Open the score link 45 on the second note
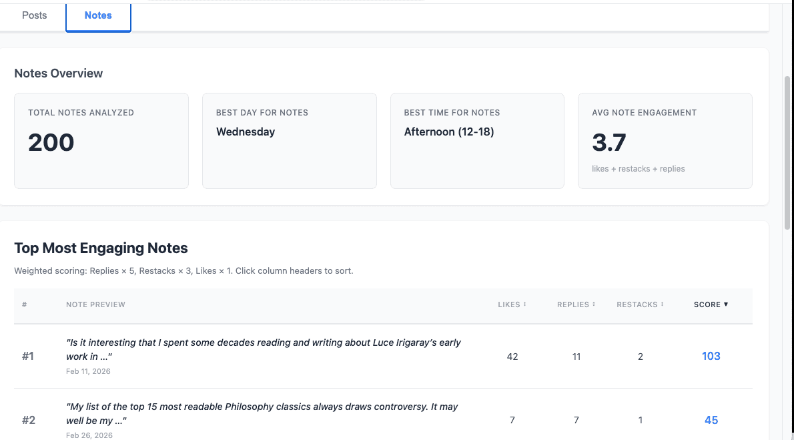The image size is (794, 440). 711,420
